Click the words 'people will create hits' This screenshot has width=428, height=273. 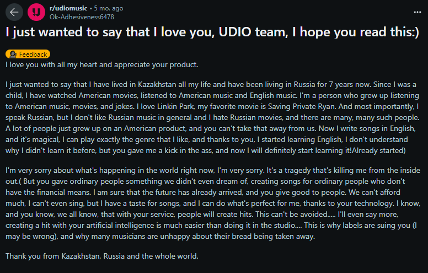(215, 215)
